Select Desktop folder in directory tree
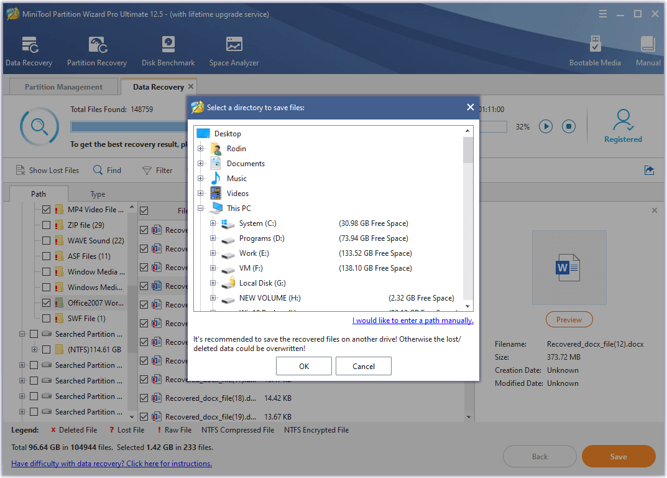This screenshot has width=667, height=478. coord(228,134)
